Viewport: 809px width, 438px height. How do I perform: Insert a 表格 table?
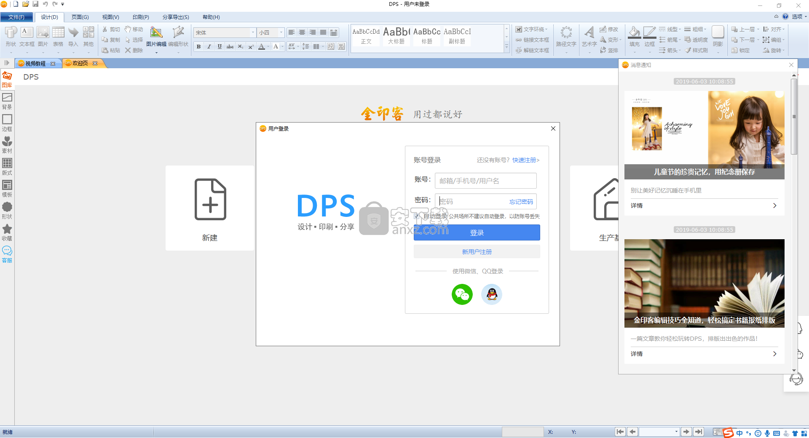point(58,37)
